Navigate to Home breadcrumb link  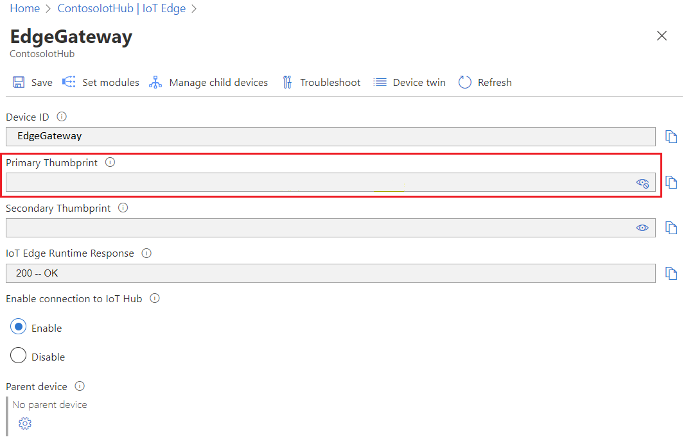(24, 8)
